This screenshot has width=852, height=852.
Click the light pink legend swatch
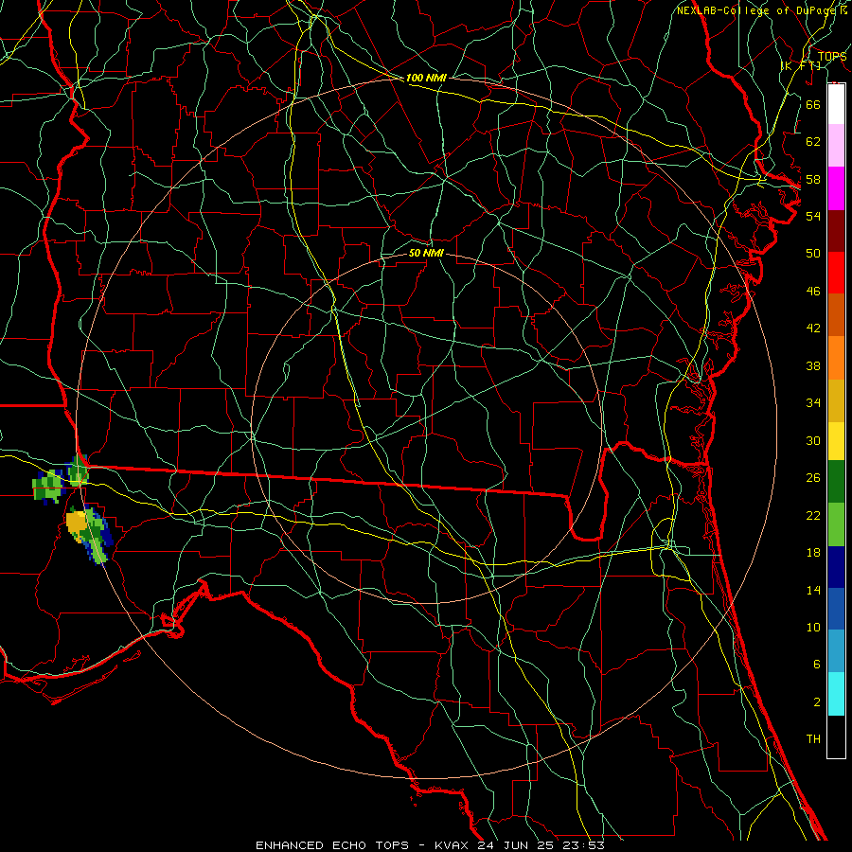[836, 145]
